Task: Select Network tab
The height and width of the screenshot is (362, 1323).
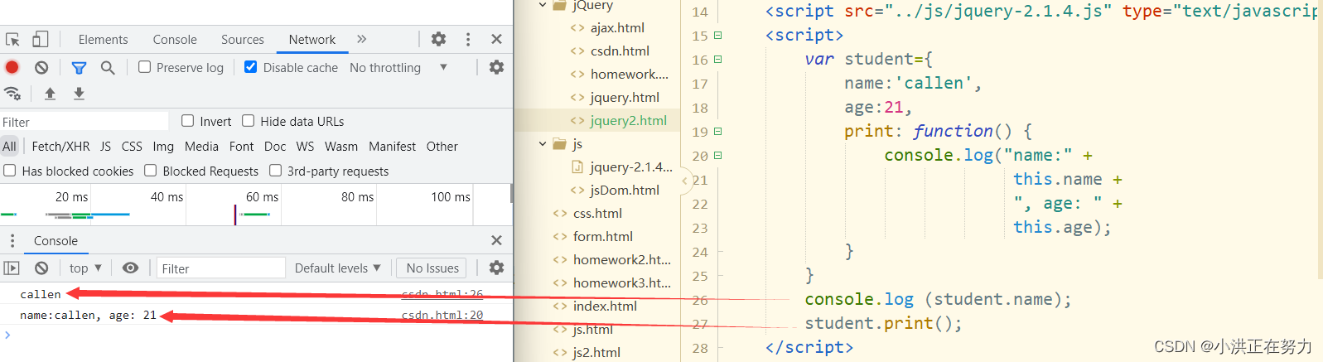Action: [x=311, y=39]
